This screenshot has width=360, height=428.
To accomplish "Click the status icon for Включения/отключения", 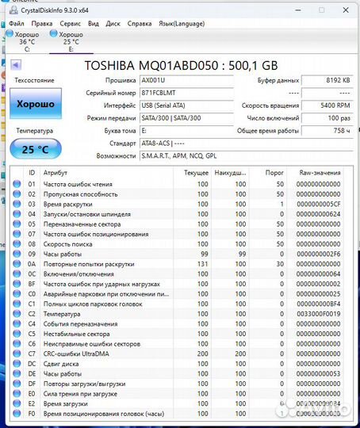I will pos(17,273).
